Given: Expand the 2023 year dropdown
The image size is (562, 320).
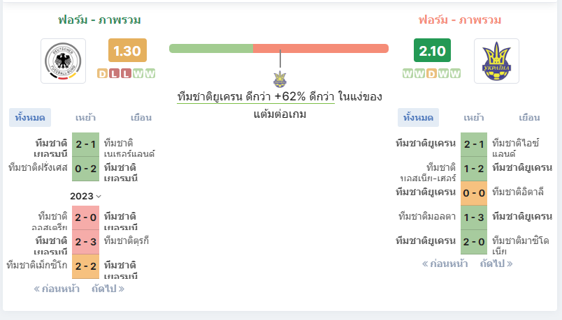Looking at the screenshot, I should (85, 197).
